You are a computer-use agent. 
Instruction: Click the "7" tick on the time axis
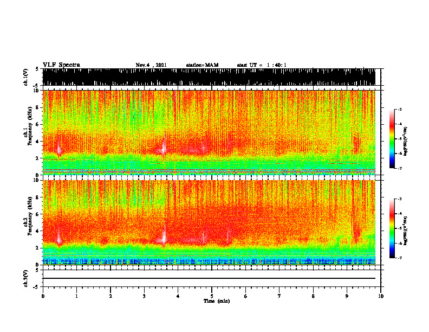pos(279,296)
